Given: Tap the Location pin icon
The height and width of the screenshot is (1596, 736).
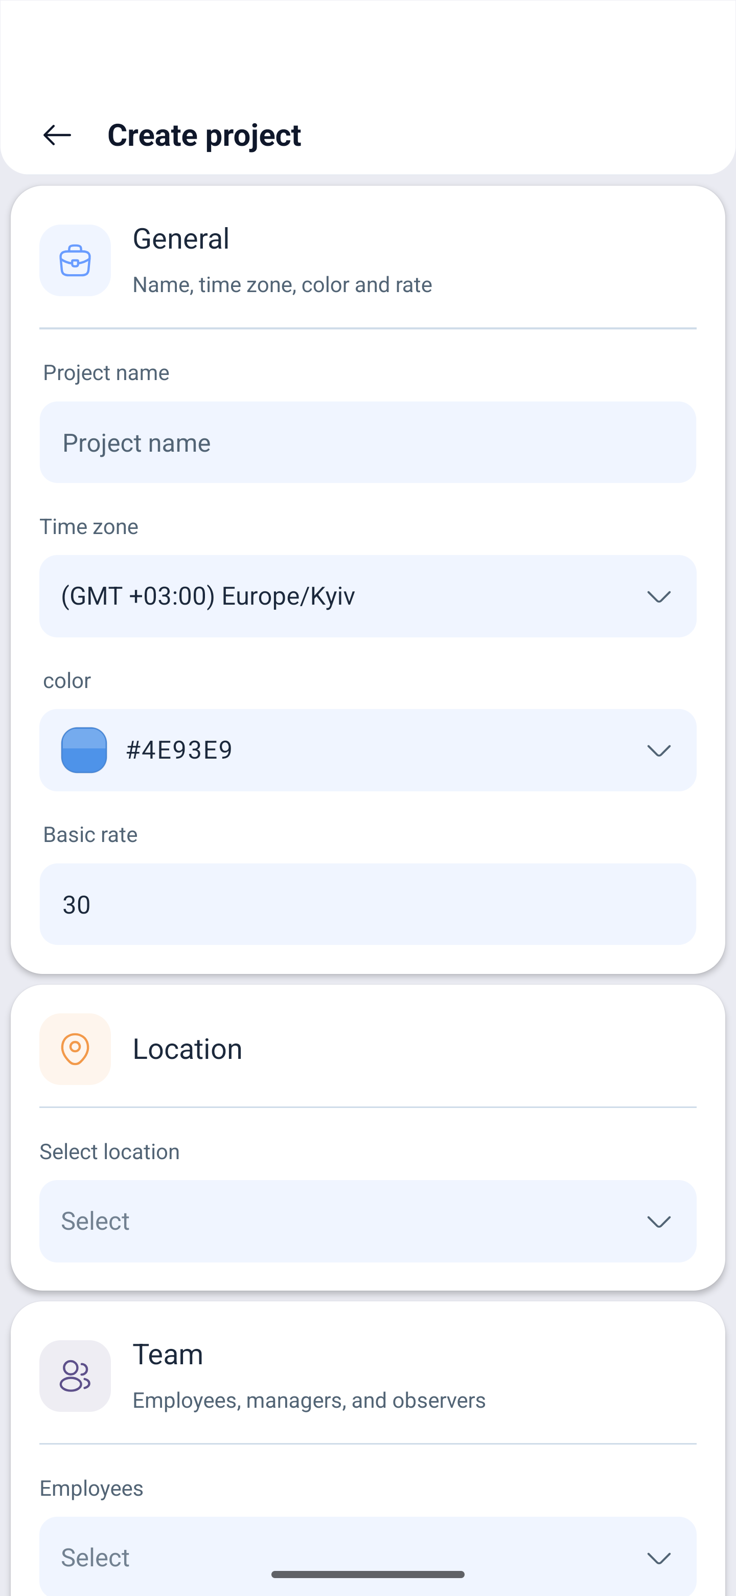Looking at the screenshot, I should (x=75, y=1049).
